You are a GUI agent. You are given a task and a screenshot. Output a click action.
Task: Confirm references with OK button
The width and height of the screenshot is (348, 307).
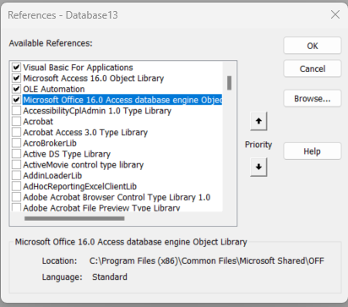click(313, 46)
